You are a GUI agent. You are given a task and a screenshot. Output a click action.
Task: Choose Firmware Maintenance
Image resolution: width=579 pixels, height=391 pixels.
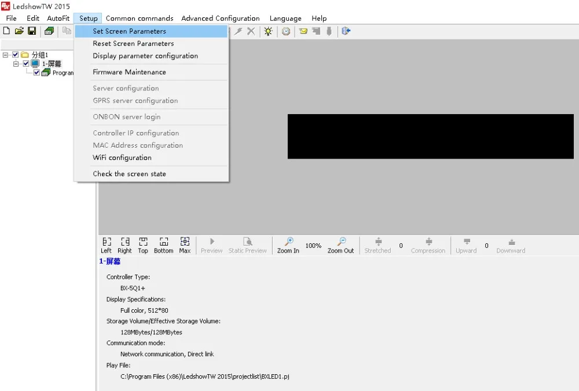(x=151, y=72)
